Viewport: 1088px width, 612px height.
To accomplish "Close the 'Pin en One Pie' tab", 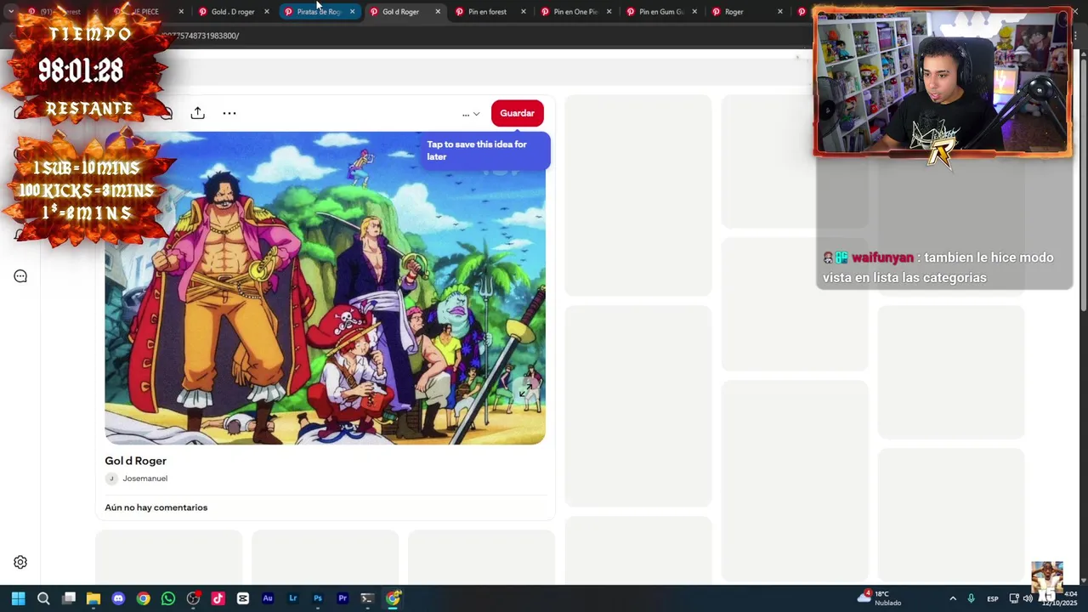I will (609, 12).
